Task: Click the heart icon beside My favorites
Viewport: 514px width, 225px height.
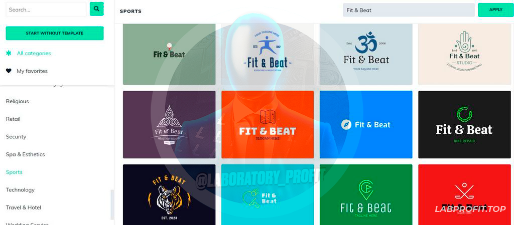Action: pyautogui.click(x=9, y=71)
